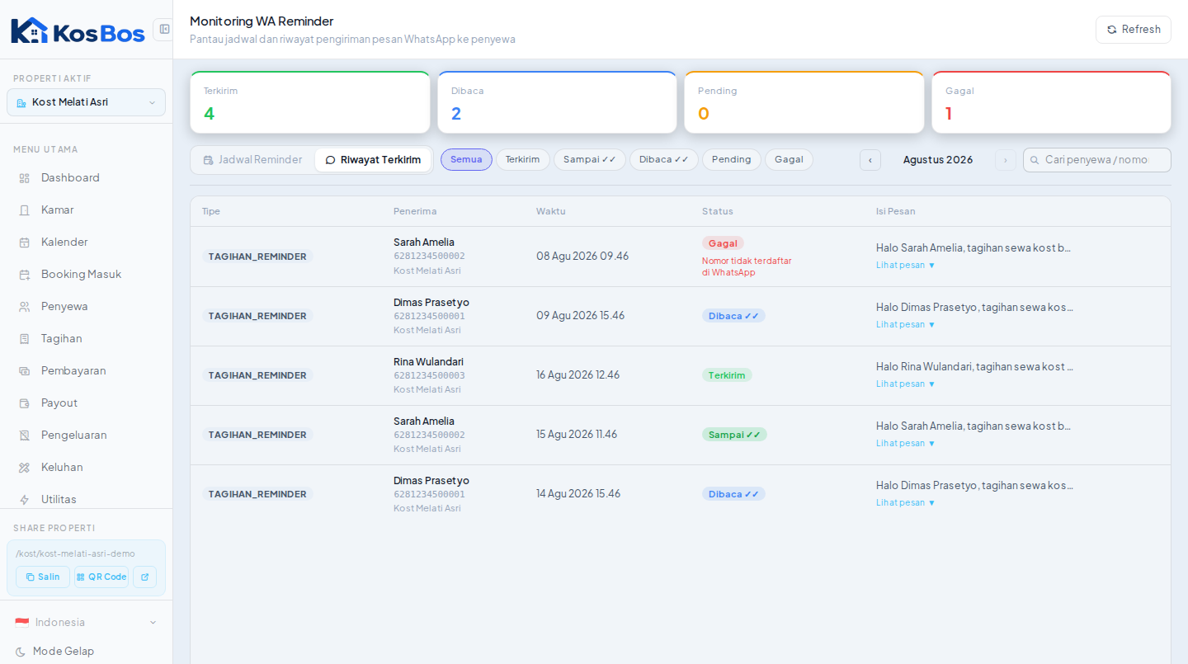
Task: Click the Pembayaran wallet icon
Action: (x=24, y=371)
